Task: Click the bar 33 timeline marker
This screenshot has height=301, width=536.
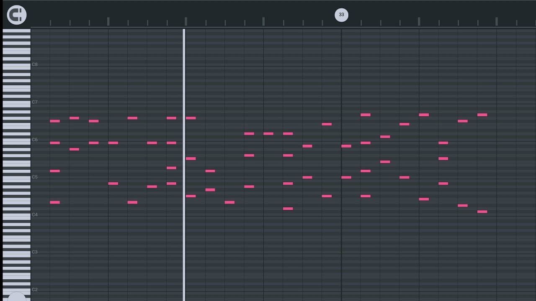Action: click(x=341, y=15)
